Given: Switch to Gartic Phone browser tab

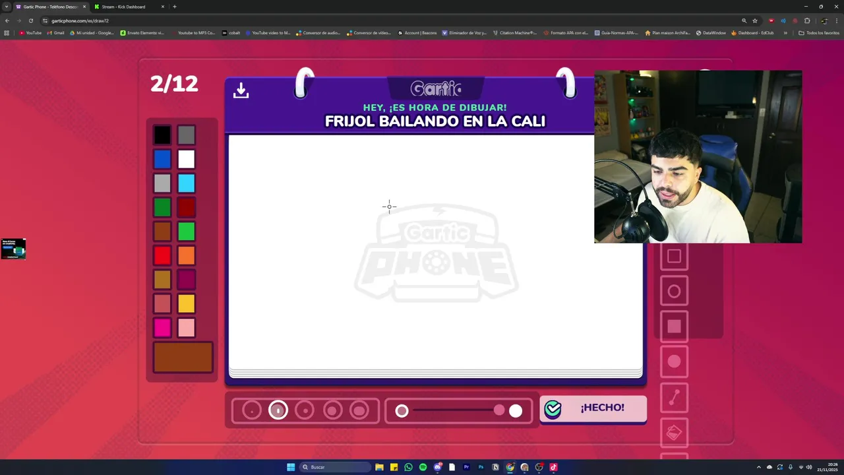Looking at the screenshot, I should (x=51, y=7).
